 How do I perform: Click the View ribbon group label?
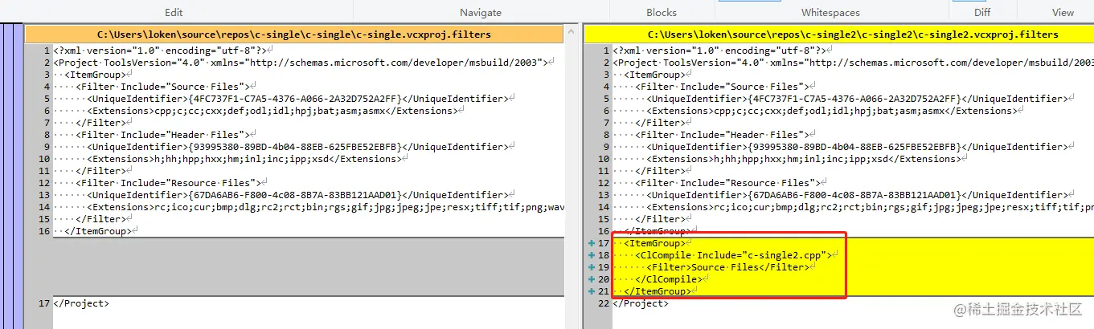pos(1063,13)
